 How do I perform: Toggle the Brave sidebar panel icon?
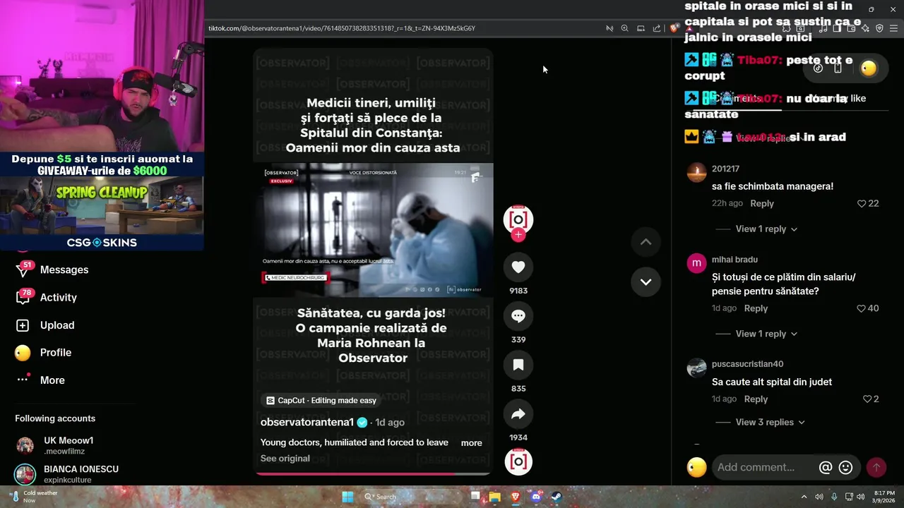[837, 28]
